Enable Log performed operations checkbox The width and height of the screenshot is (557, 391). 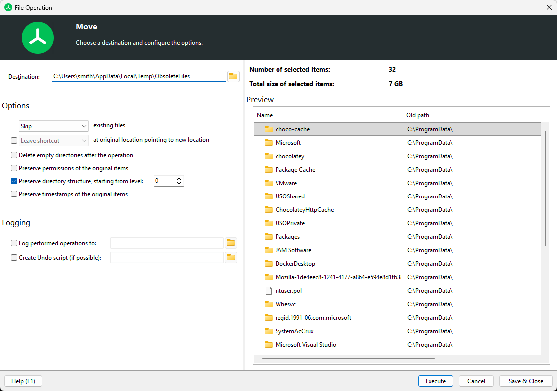click(x=14, y=243)
